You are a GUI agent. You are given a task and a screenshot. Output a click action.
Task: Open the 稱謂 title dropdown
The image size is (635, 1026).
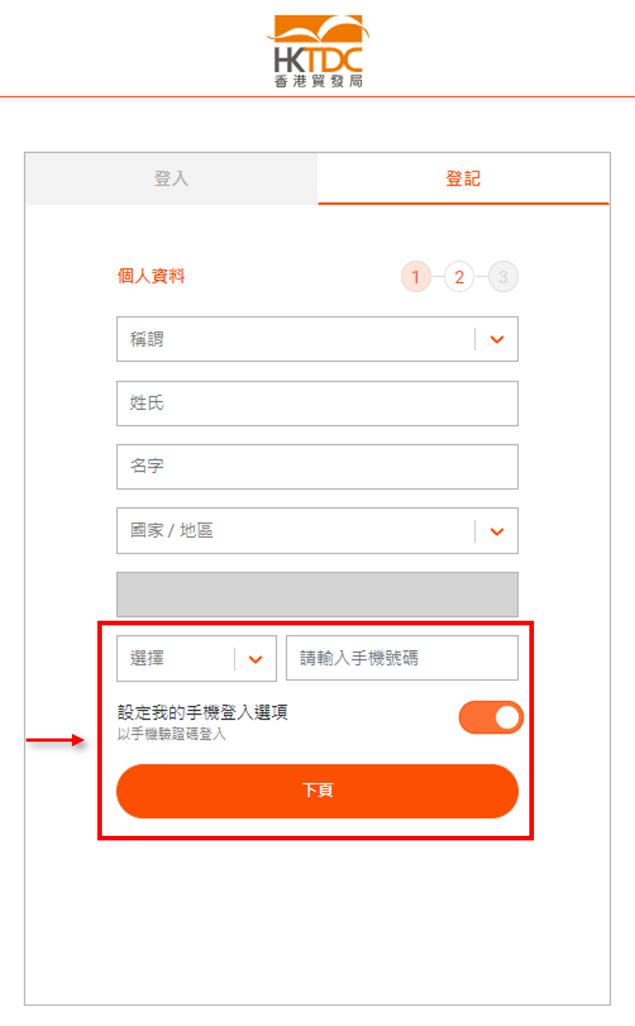(x=317, y=339)
